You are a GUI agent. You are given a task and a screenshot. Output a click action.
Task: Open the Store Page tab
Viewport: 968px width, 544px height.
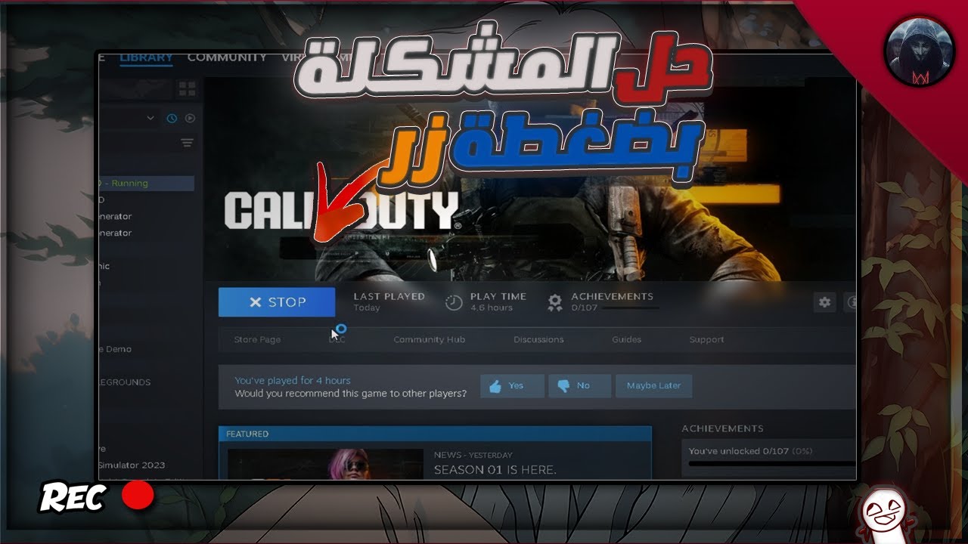(257, 340)
